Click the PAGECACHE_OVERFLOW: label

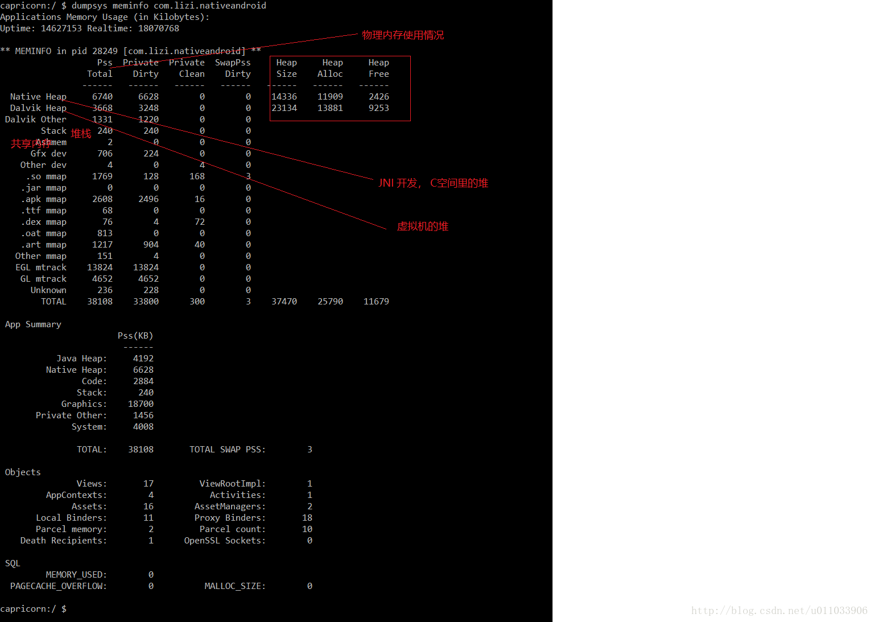tap(59, 586)
